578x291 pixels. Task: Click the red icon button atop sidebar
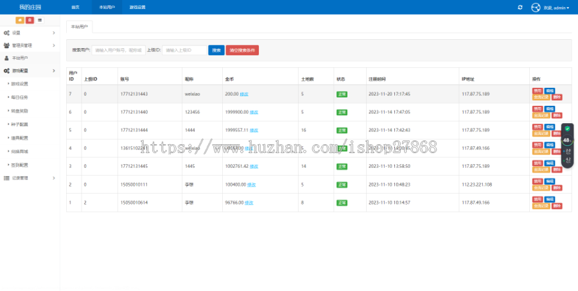click(30, 21)
